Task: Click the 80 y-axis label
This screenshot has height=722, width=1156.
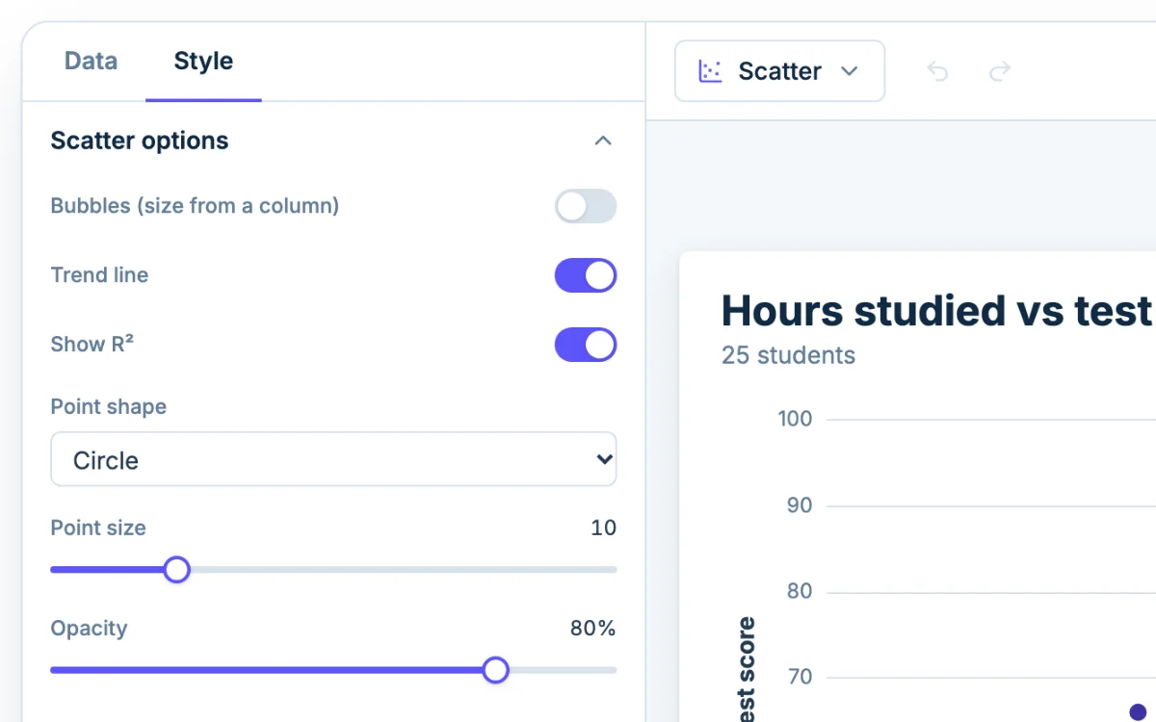Action: (x=800, y=591)
